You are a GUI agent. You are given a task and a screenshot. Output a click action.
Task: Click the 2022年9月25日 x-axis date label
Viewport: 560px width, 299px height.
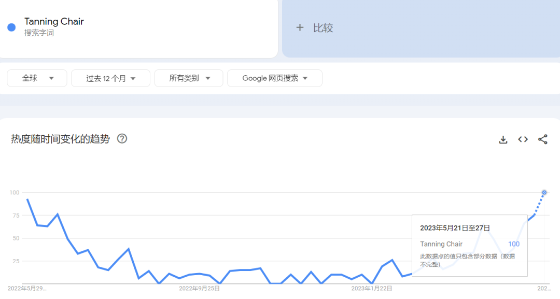coord(199,288)
